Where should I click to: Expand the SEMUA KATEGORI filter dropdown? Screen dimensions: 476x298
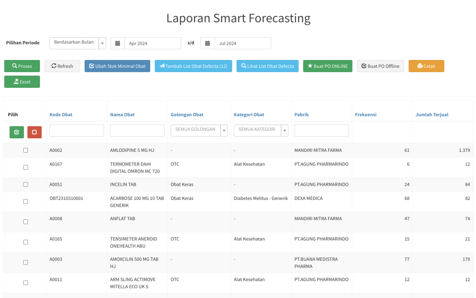[261, 130]
